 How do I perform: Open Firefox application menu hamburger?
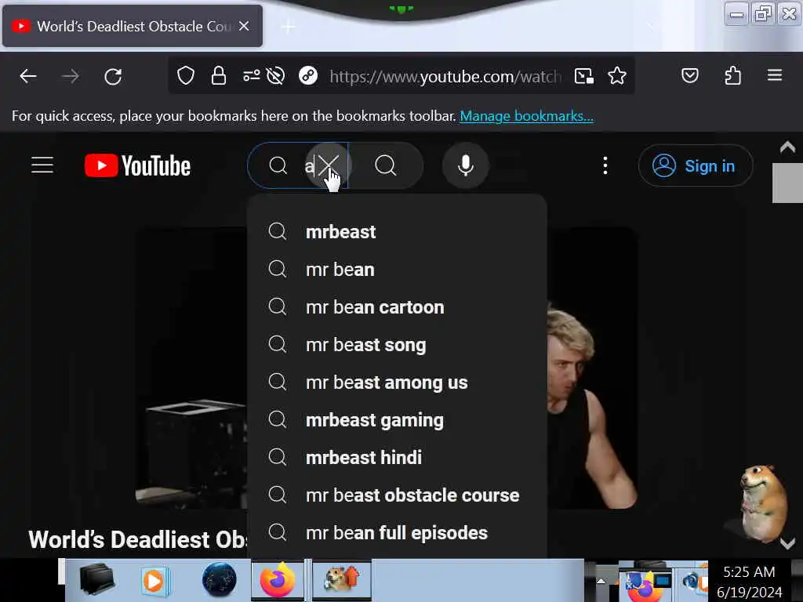[774, 76]
